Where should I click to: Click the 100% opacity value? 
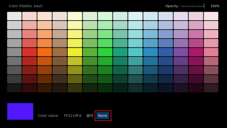[x=215, y=6]
